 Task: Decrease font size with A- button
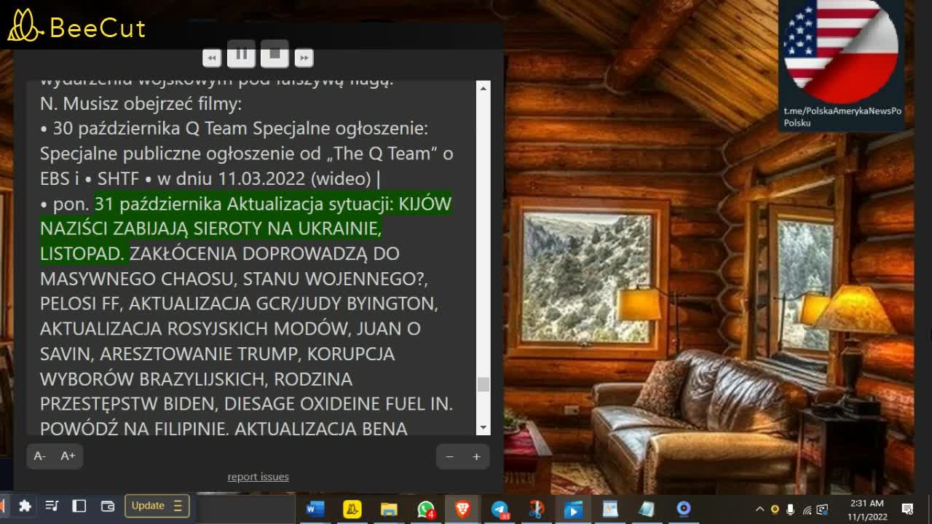pyautogui.click(x=40, y=456)
